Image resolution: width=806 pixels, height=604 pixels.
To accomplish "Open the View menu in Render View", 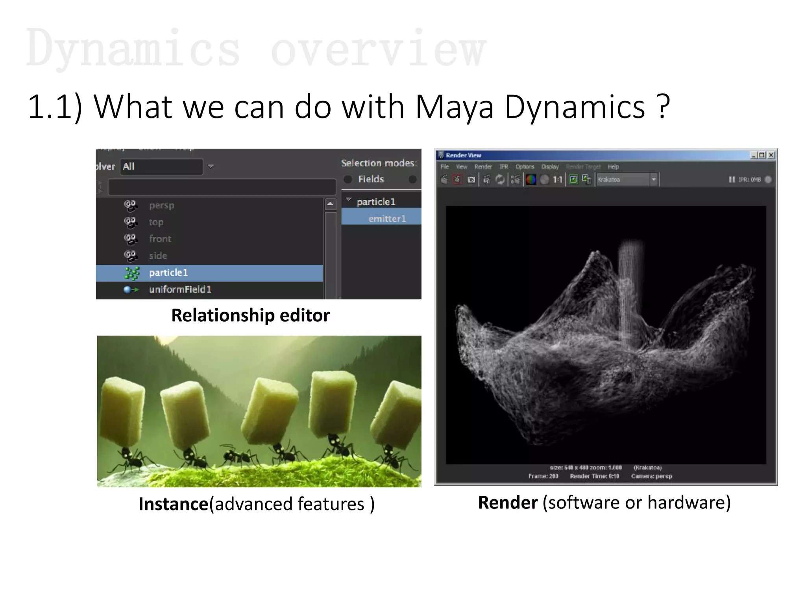I will [x=461, y=167].
